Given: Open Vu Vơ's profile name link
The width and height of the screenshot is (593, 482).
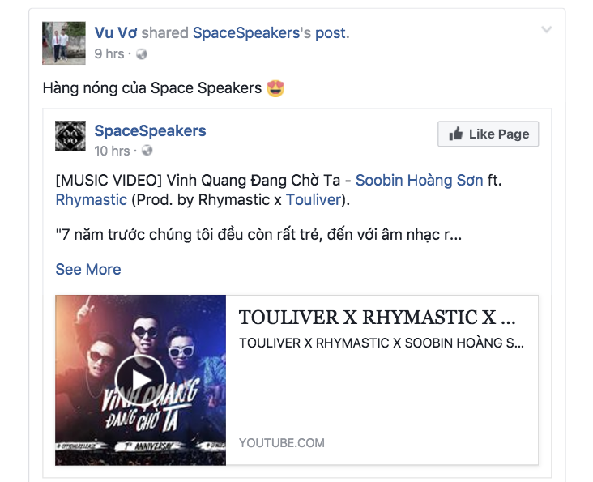Looking at the screenshot, I should [116, 33].
